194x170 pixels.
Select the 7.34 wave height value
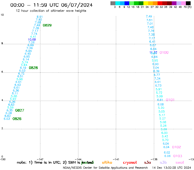tap(157, 78)
